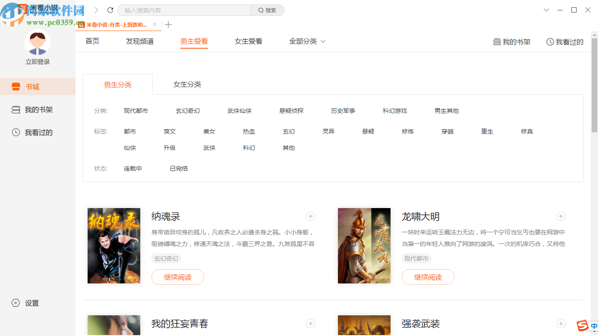Switch to the 女生分类 tab

tap(187, 84)
